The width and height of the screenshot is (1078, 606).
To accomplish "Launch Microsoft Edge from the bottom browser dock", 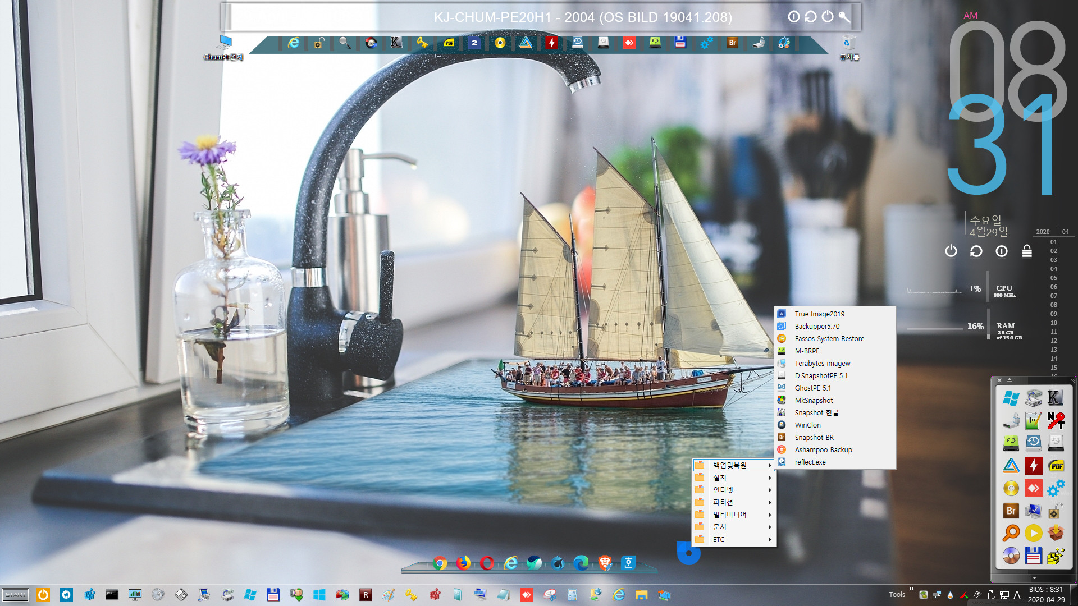I will [x=581, y=563].
